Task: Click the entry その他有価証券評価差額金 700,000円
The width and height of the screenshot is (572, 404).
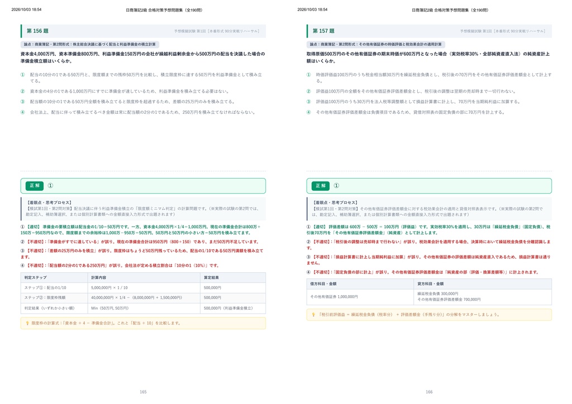Action: [x=449, y=300]
